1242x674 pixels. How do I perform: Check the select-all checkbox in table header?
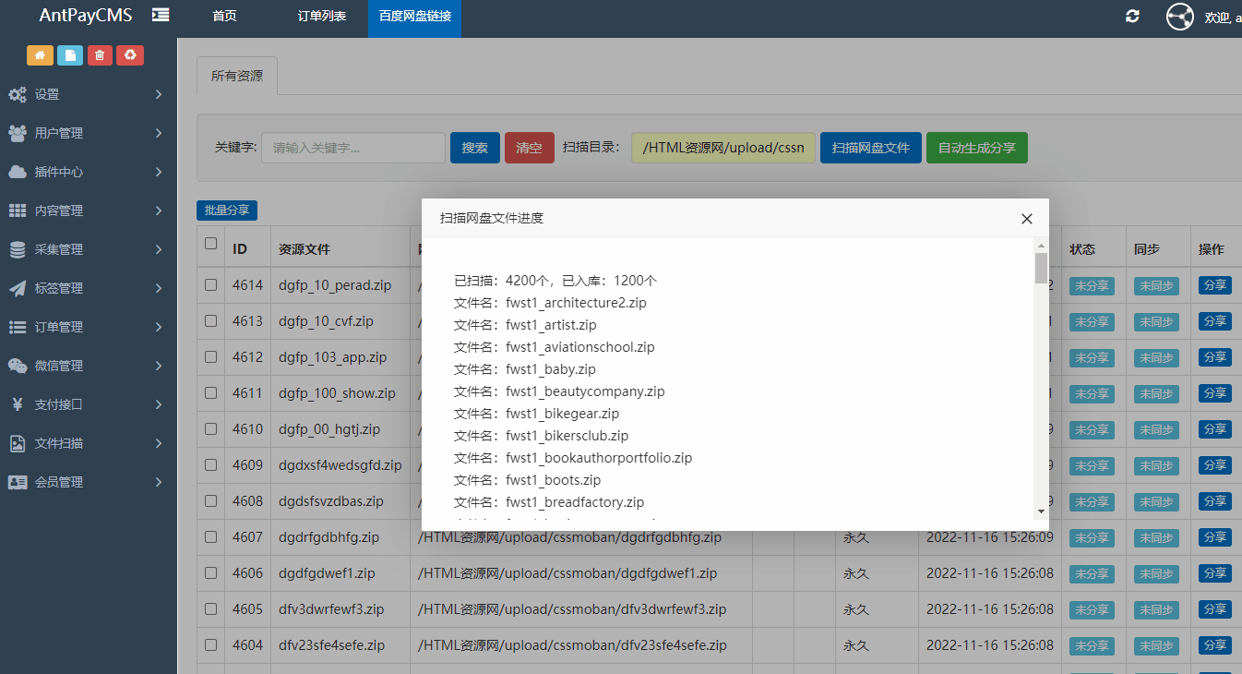pos(211,244)
